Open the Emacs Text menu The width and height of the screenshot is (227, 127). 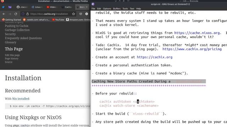[132, 8]
